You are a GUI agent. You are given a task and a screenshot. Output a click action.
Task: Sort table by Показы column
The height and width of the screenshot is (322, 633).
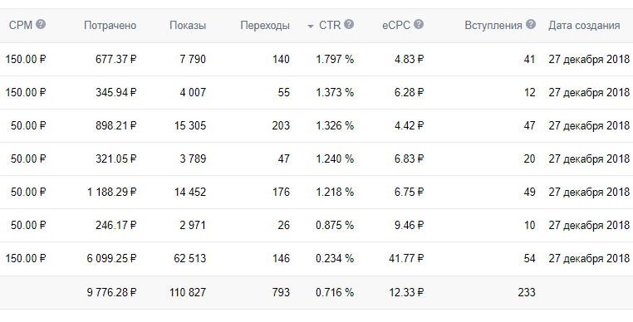click(188, 26)
